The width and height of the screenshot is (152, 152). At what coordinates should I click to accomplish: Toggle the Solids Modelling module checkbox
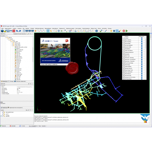(x=142, y=66)
